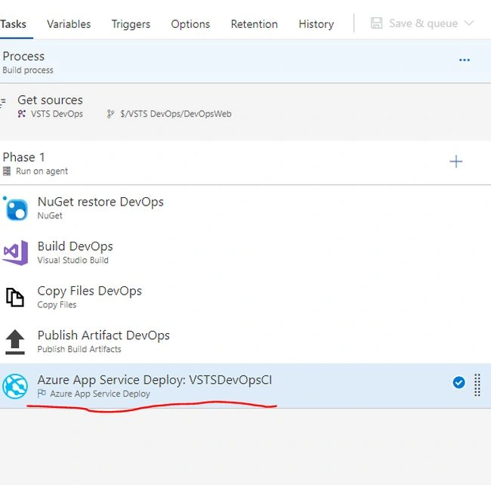Open the History tab
The width and height of the screenshot is (491, 485).
(317, 24)
